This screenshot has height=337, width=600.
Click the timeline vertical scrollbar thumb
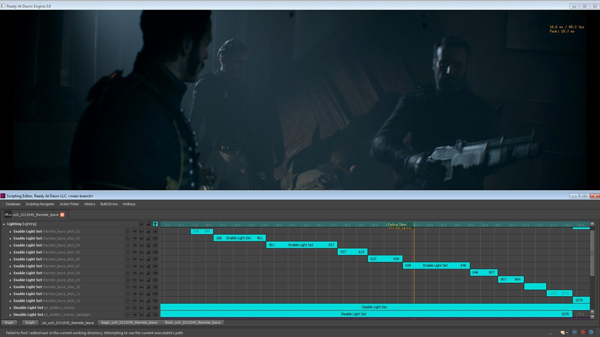click(592, 255)
